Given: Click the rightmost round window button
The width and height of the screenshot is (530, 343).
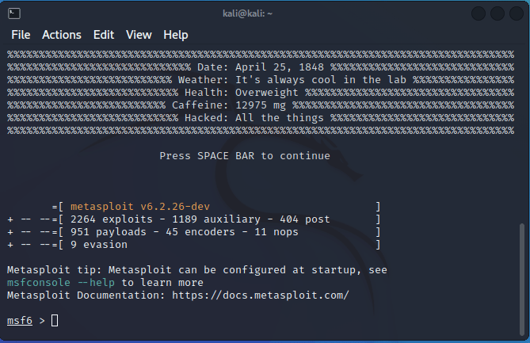Looking at the screenshot, I should (517, 13).
